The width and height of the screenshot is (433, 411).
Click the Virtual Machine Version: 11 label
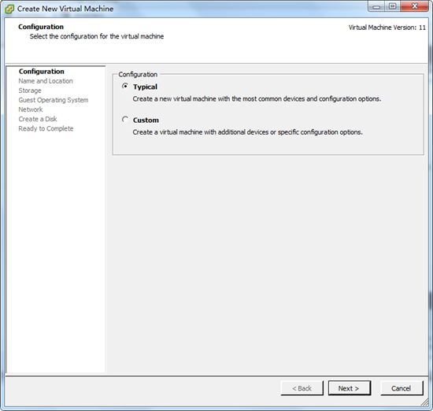click(x=387, y=28)
